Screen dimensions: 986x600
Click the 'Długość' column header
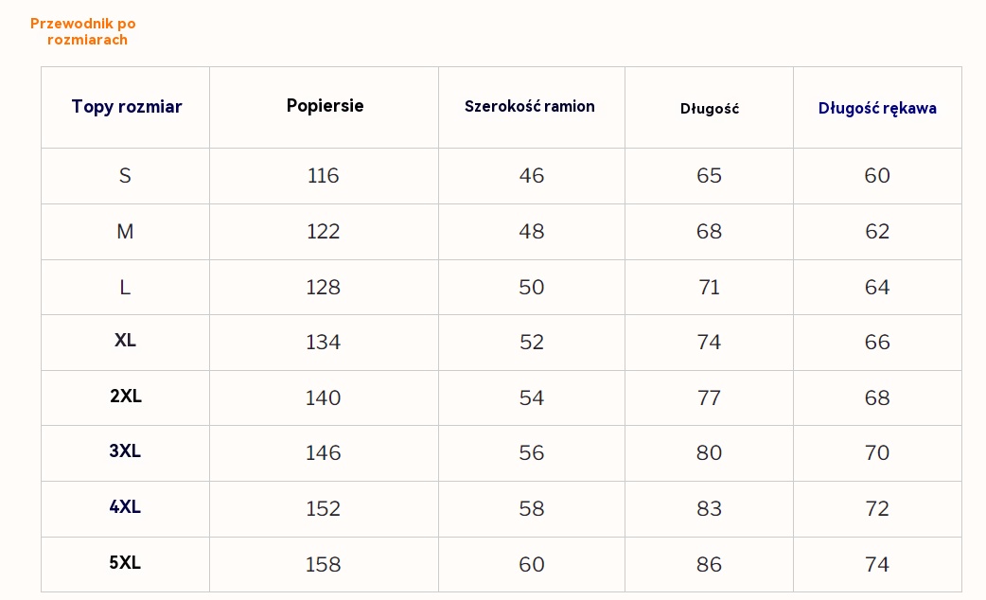point(710,109)
